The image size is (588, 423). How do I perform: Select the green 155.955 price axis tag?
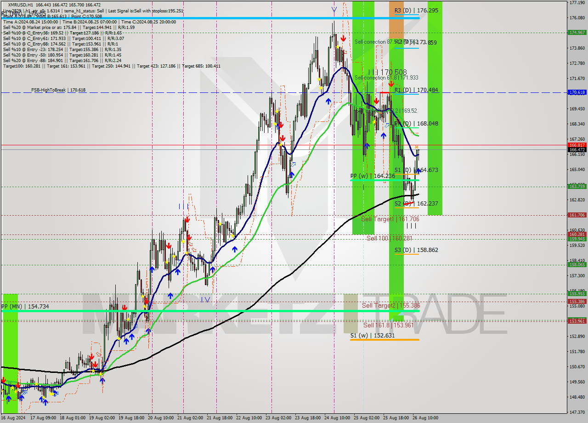(577, 294)
